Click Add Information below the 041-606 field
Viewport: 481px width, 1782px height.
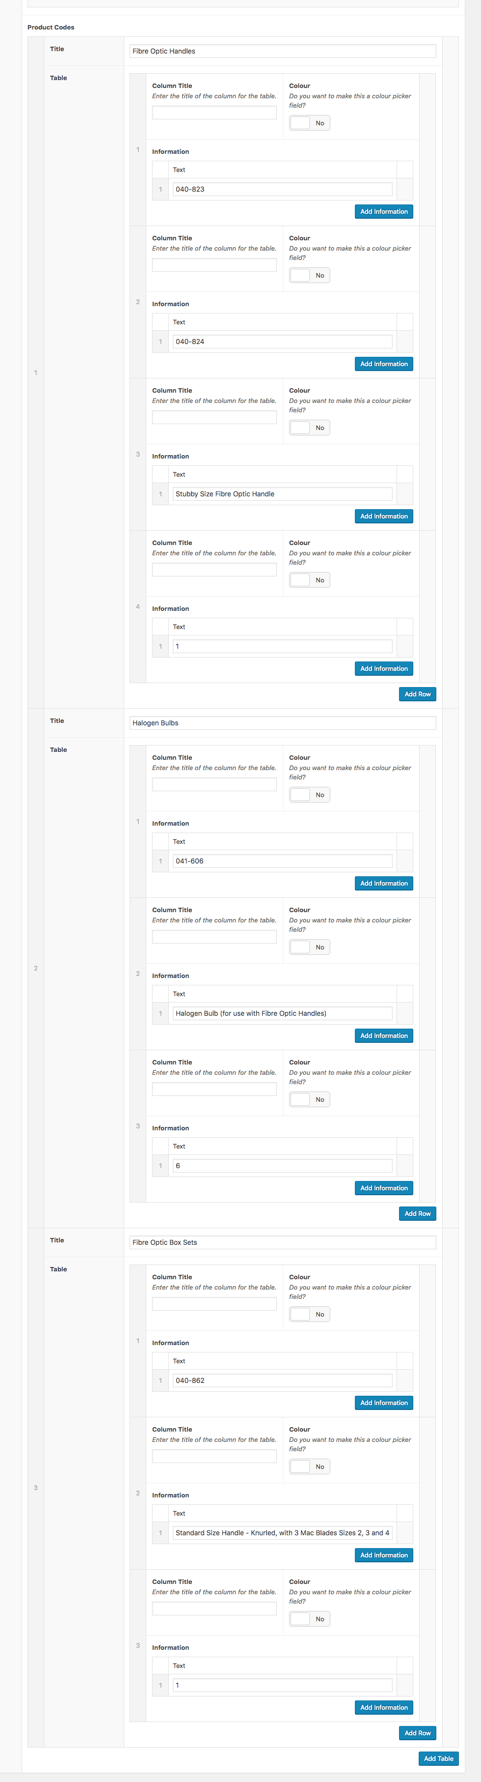(383, 884)
